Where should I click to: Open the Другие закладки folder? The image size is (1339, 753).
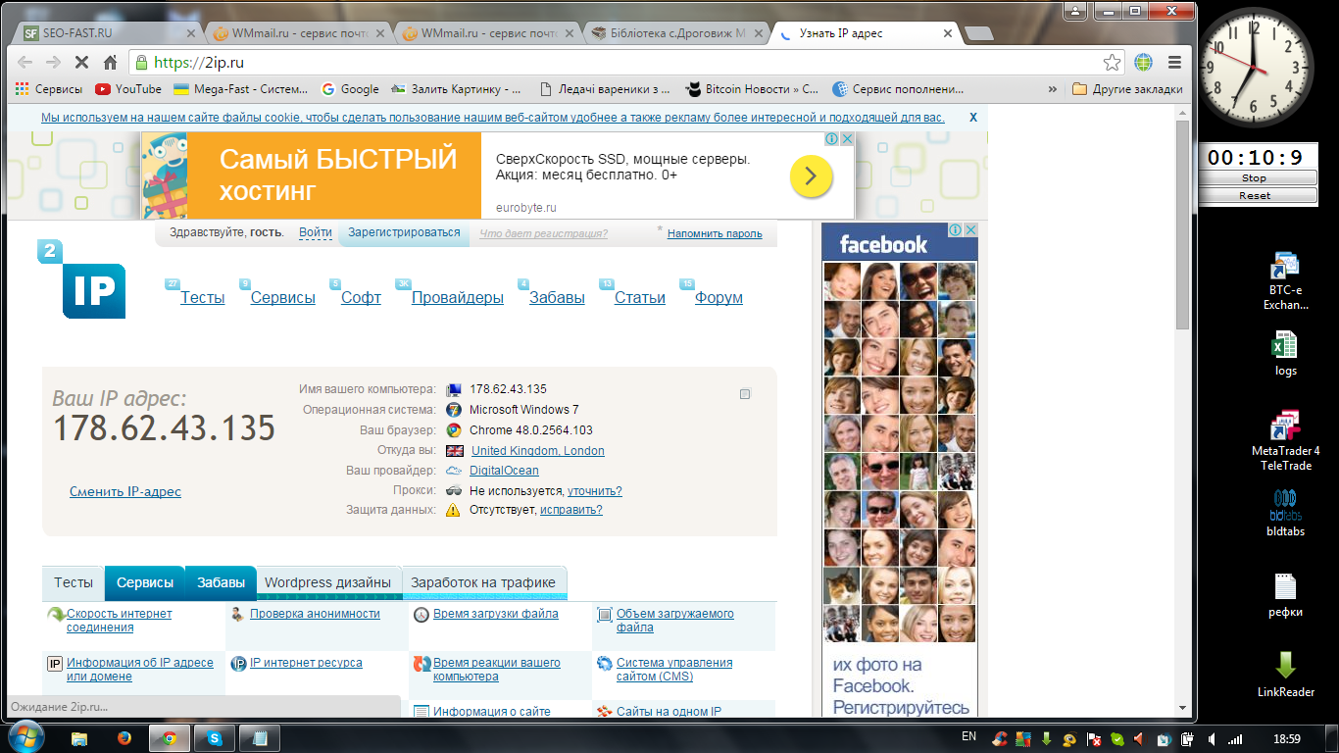tap(1127, 88)
